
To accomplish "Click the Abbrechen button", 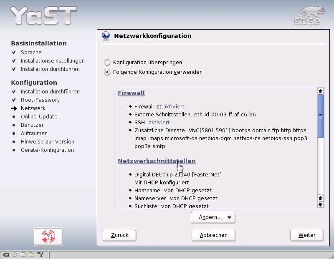I will point(213,235).
